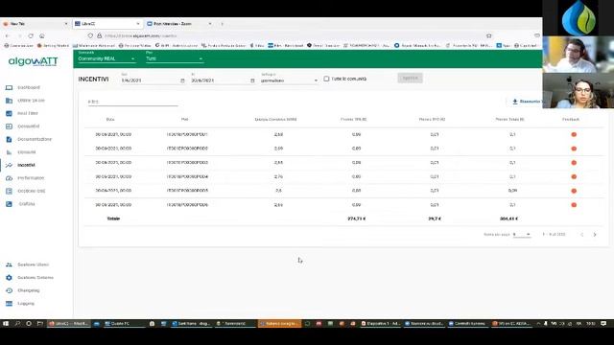Toggle the Tutte le comunità checkbox
Viewport: 614px width, 345px height.
[x=326, y=79]
